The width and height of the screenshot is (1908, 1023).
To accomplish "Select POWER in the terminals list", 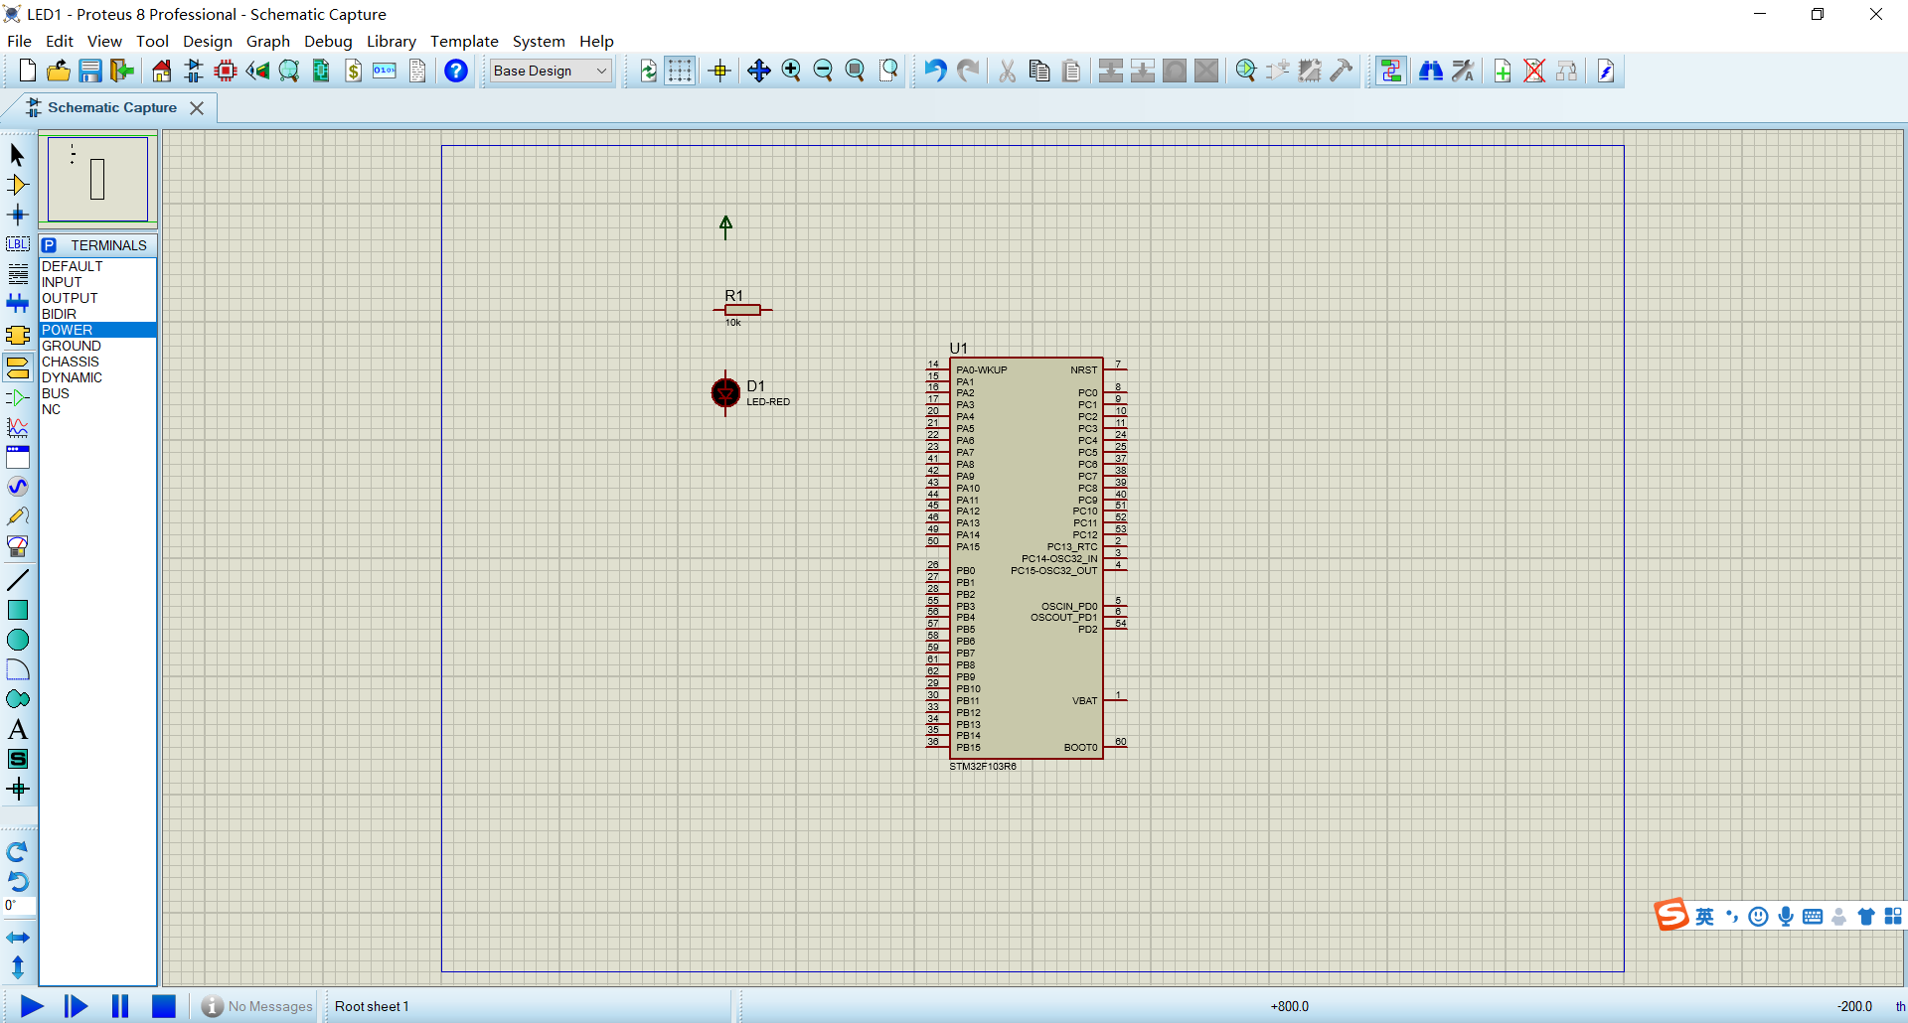I will 97,330.
